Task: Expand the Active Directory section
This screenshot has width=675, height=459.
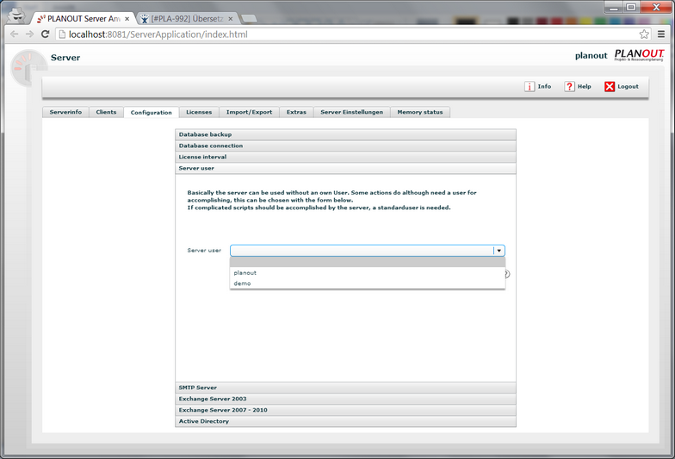Action: click(346, 421)
